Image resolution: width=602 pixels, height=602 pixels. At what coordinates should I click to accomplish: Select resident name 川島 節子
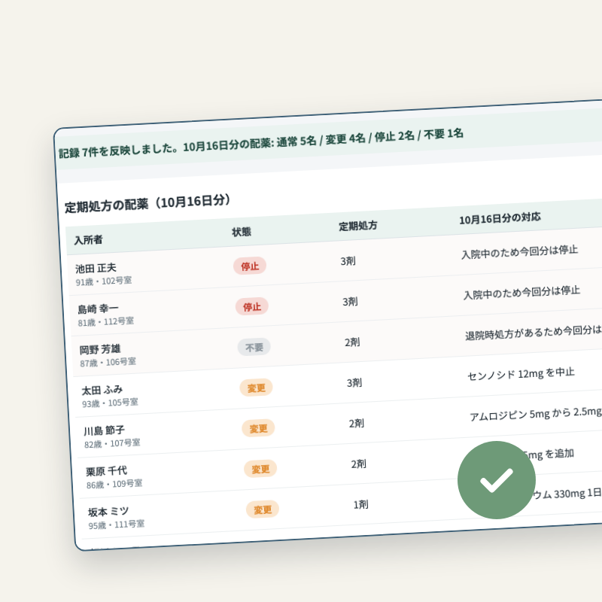click(105, 430)
